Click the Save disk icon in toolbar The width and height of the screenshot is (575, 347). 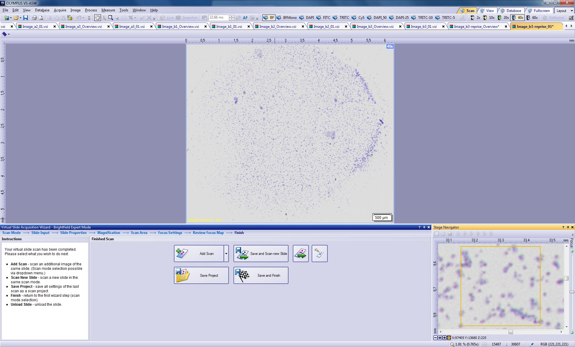tap(25, 18)
